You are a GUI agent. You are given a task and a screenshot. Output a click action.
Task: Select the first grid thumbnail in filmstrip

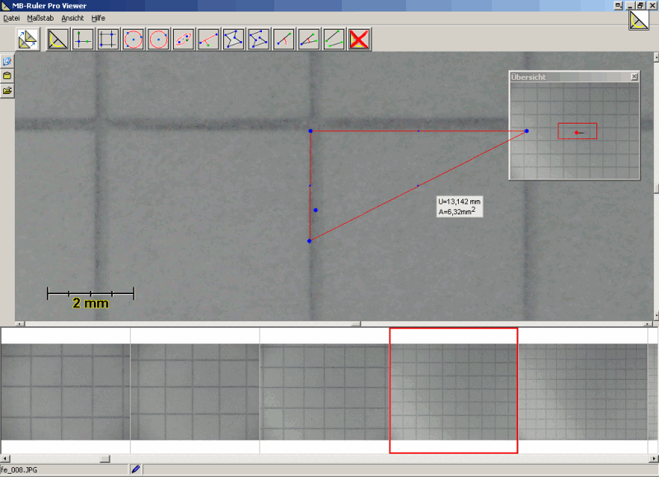pos(65,391)
